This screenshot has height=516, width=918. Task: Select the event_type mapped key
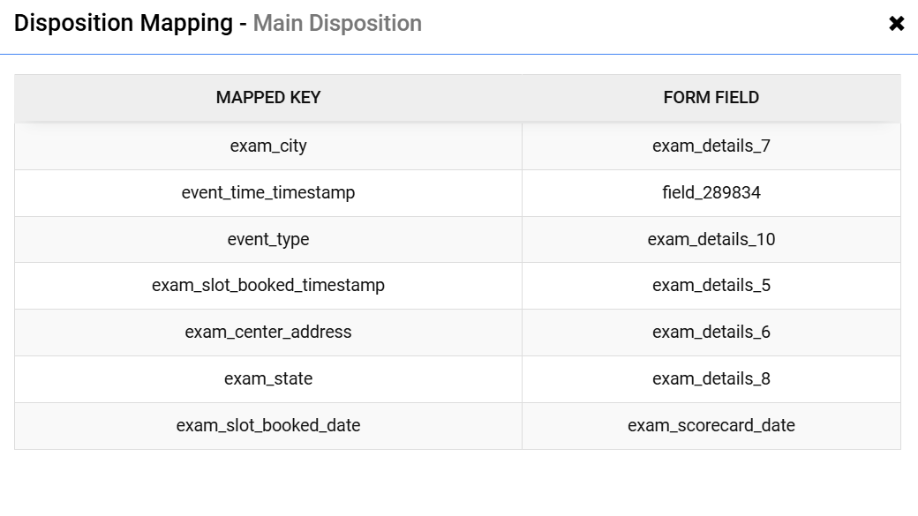point(268,239)
